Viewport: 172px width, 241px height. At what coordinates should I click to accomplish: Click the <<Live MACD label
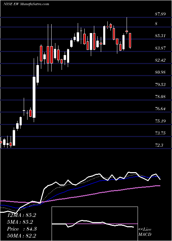pyautogui.click(x=145, y=232)
